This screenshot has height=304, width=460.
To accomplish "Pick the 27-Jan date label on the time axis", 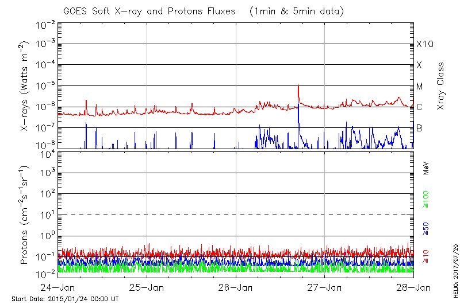I will coord(325,287).
